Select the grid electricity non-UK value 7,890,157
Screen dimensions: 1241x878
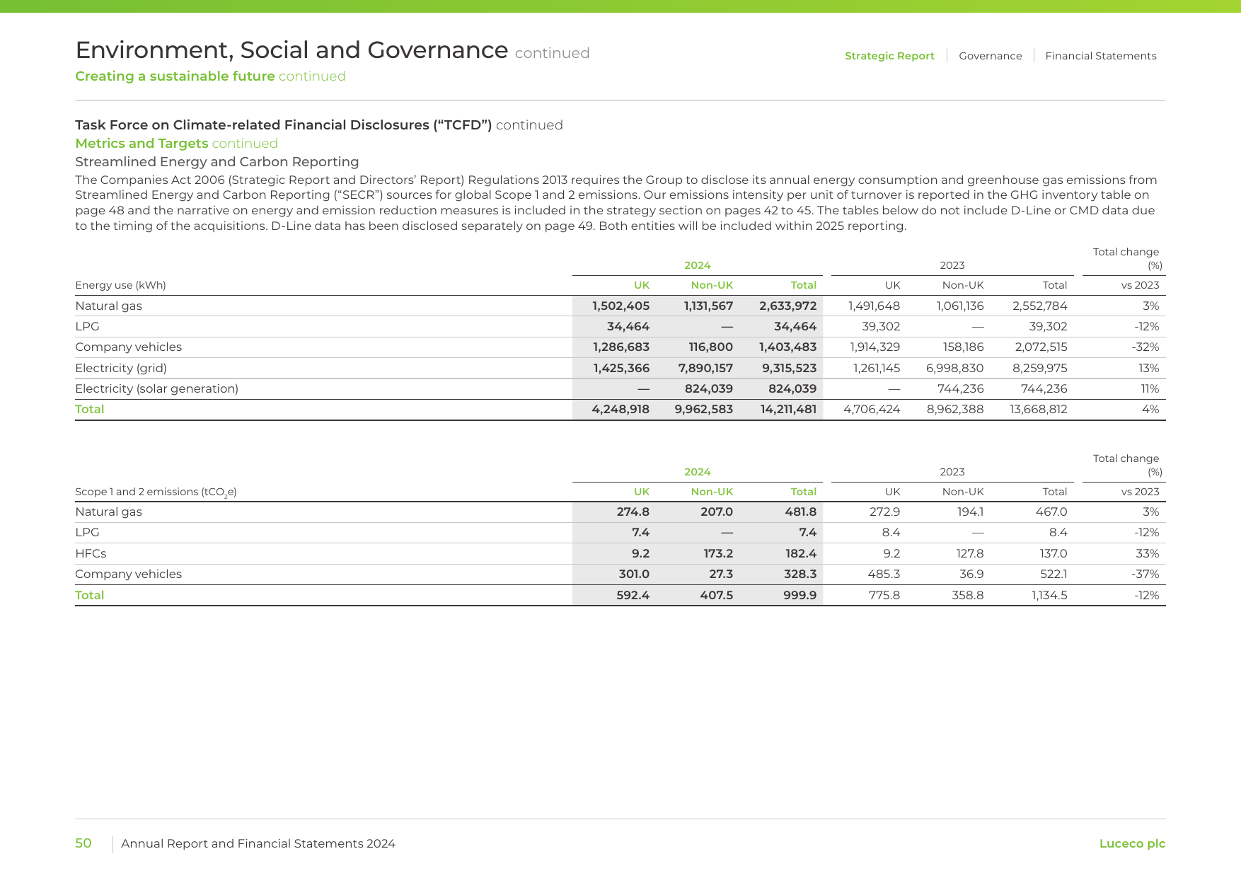(x=705, y=368)
